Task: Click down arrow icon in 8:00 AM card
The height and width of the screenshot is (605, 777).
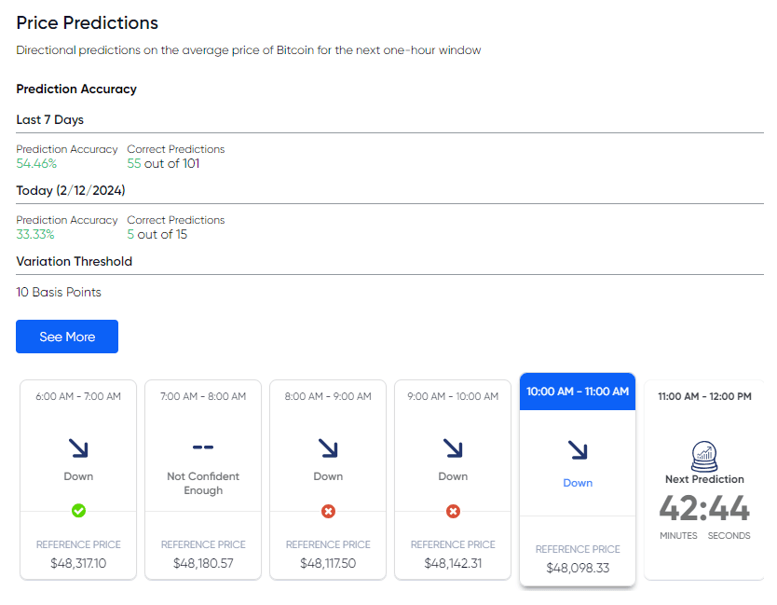Action: [328, 448]
